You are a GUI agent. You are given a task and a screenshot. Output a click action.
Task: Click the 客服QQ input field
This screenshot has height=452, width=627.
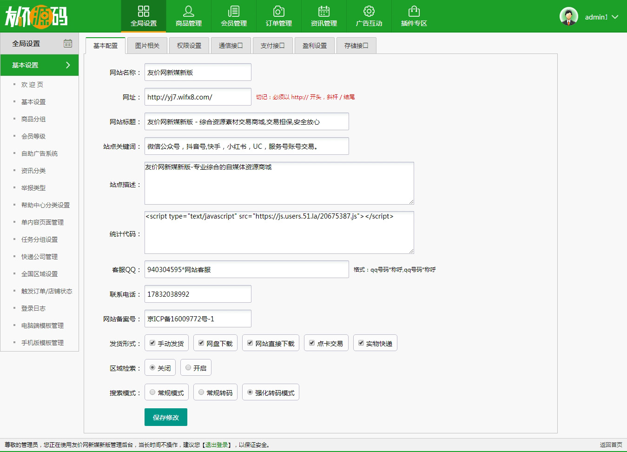point(247,269)
